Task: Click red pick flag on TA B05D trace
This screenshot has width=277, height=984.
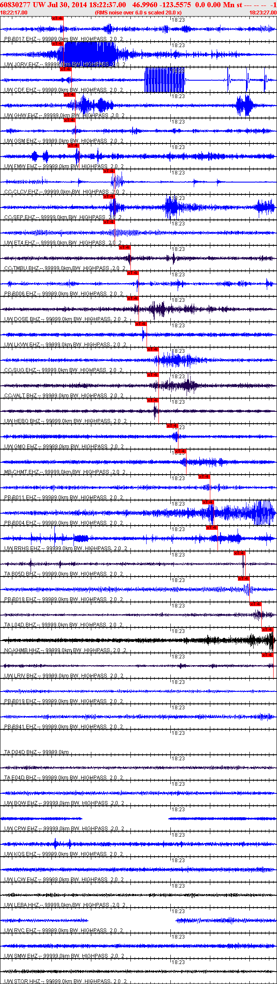Action: coord(240,553)
